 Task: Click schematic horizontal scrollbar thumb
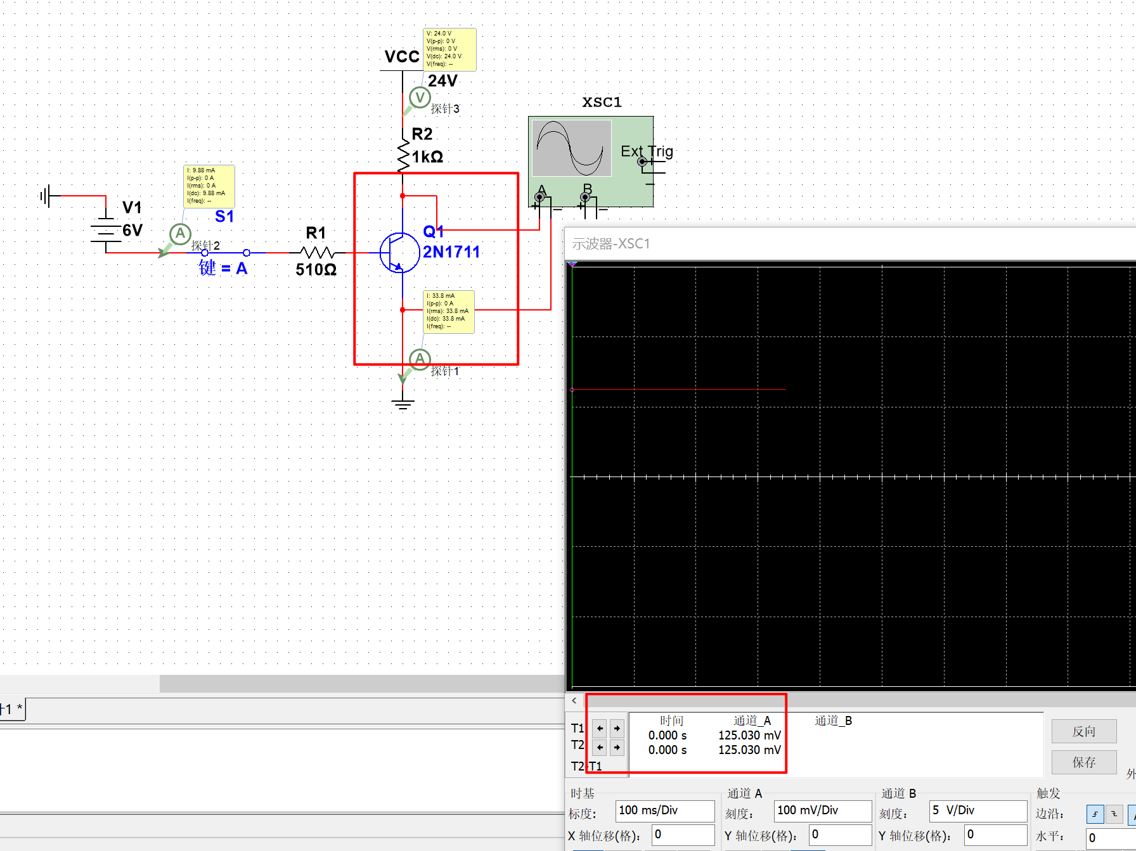[x=361, y=684]
